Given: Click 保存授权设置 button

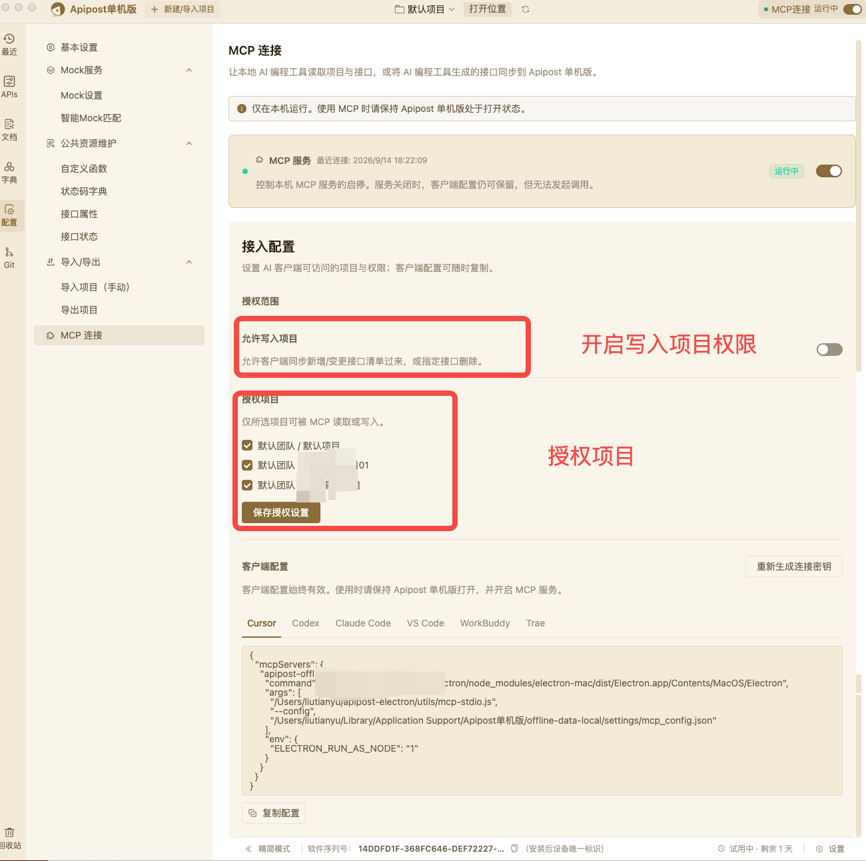Looking at the screenshot, I should (x=281, y=512).
